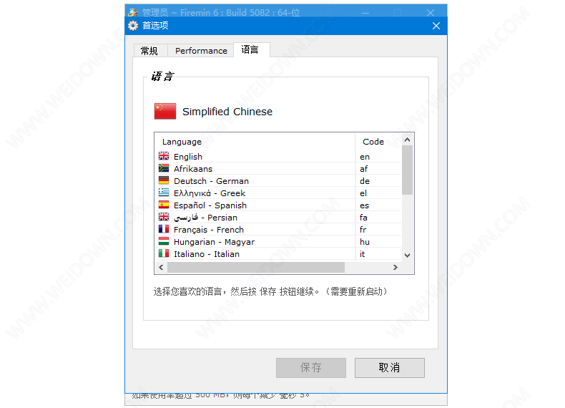This screenshot has width=565, height=408.
Task: Click the list's scroll down arrow
Action: point(407,255)
